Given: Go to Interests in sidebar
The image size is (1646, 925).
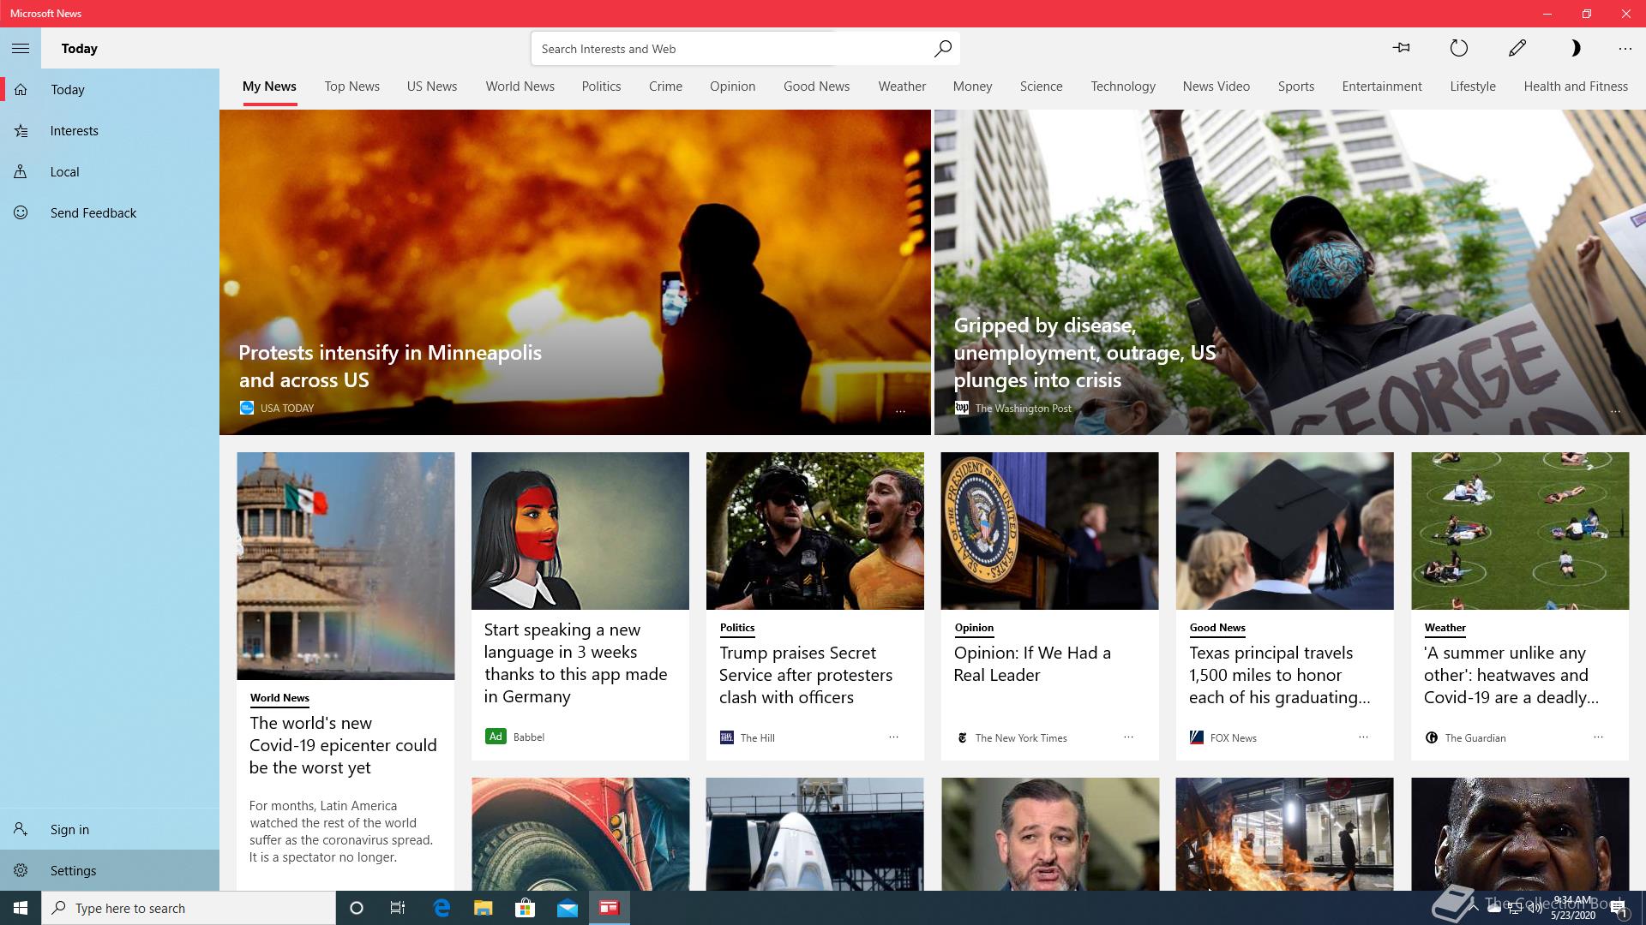Looking at the screenshot, I should (75, 130).
